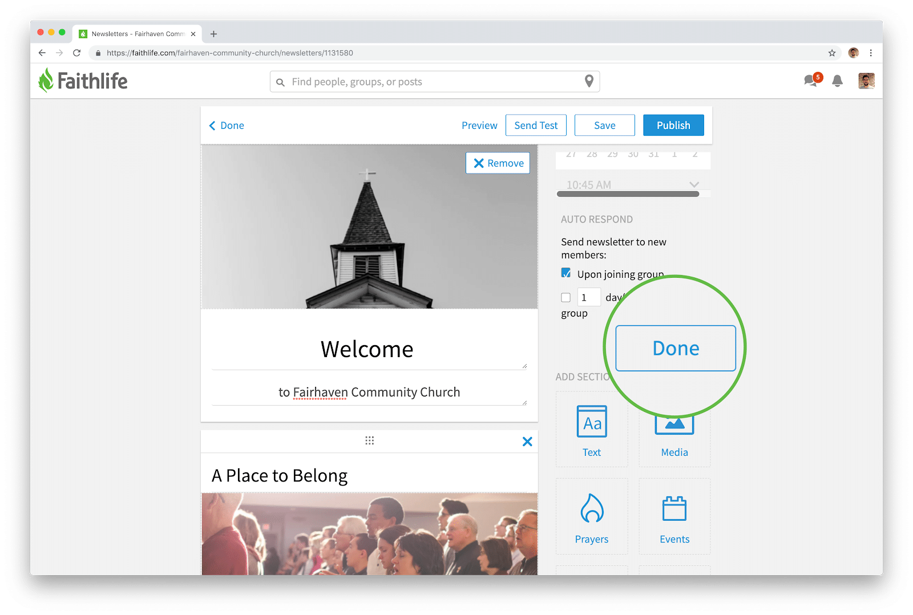Bookmark this page with the star
The image size is (913, 615).
[x=832, y=53]
